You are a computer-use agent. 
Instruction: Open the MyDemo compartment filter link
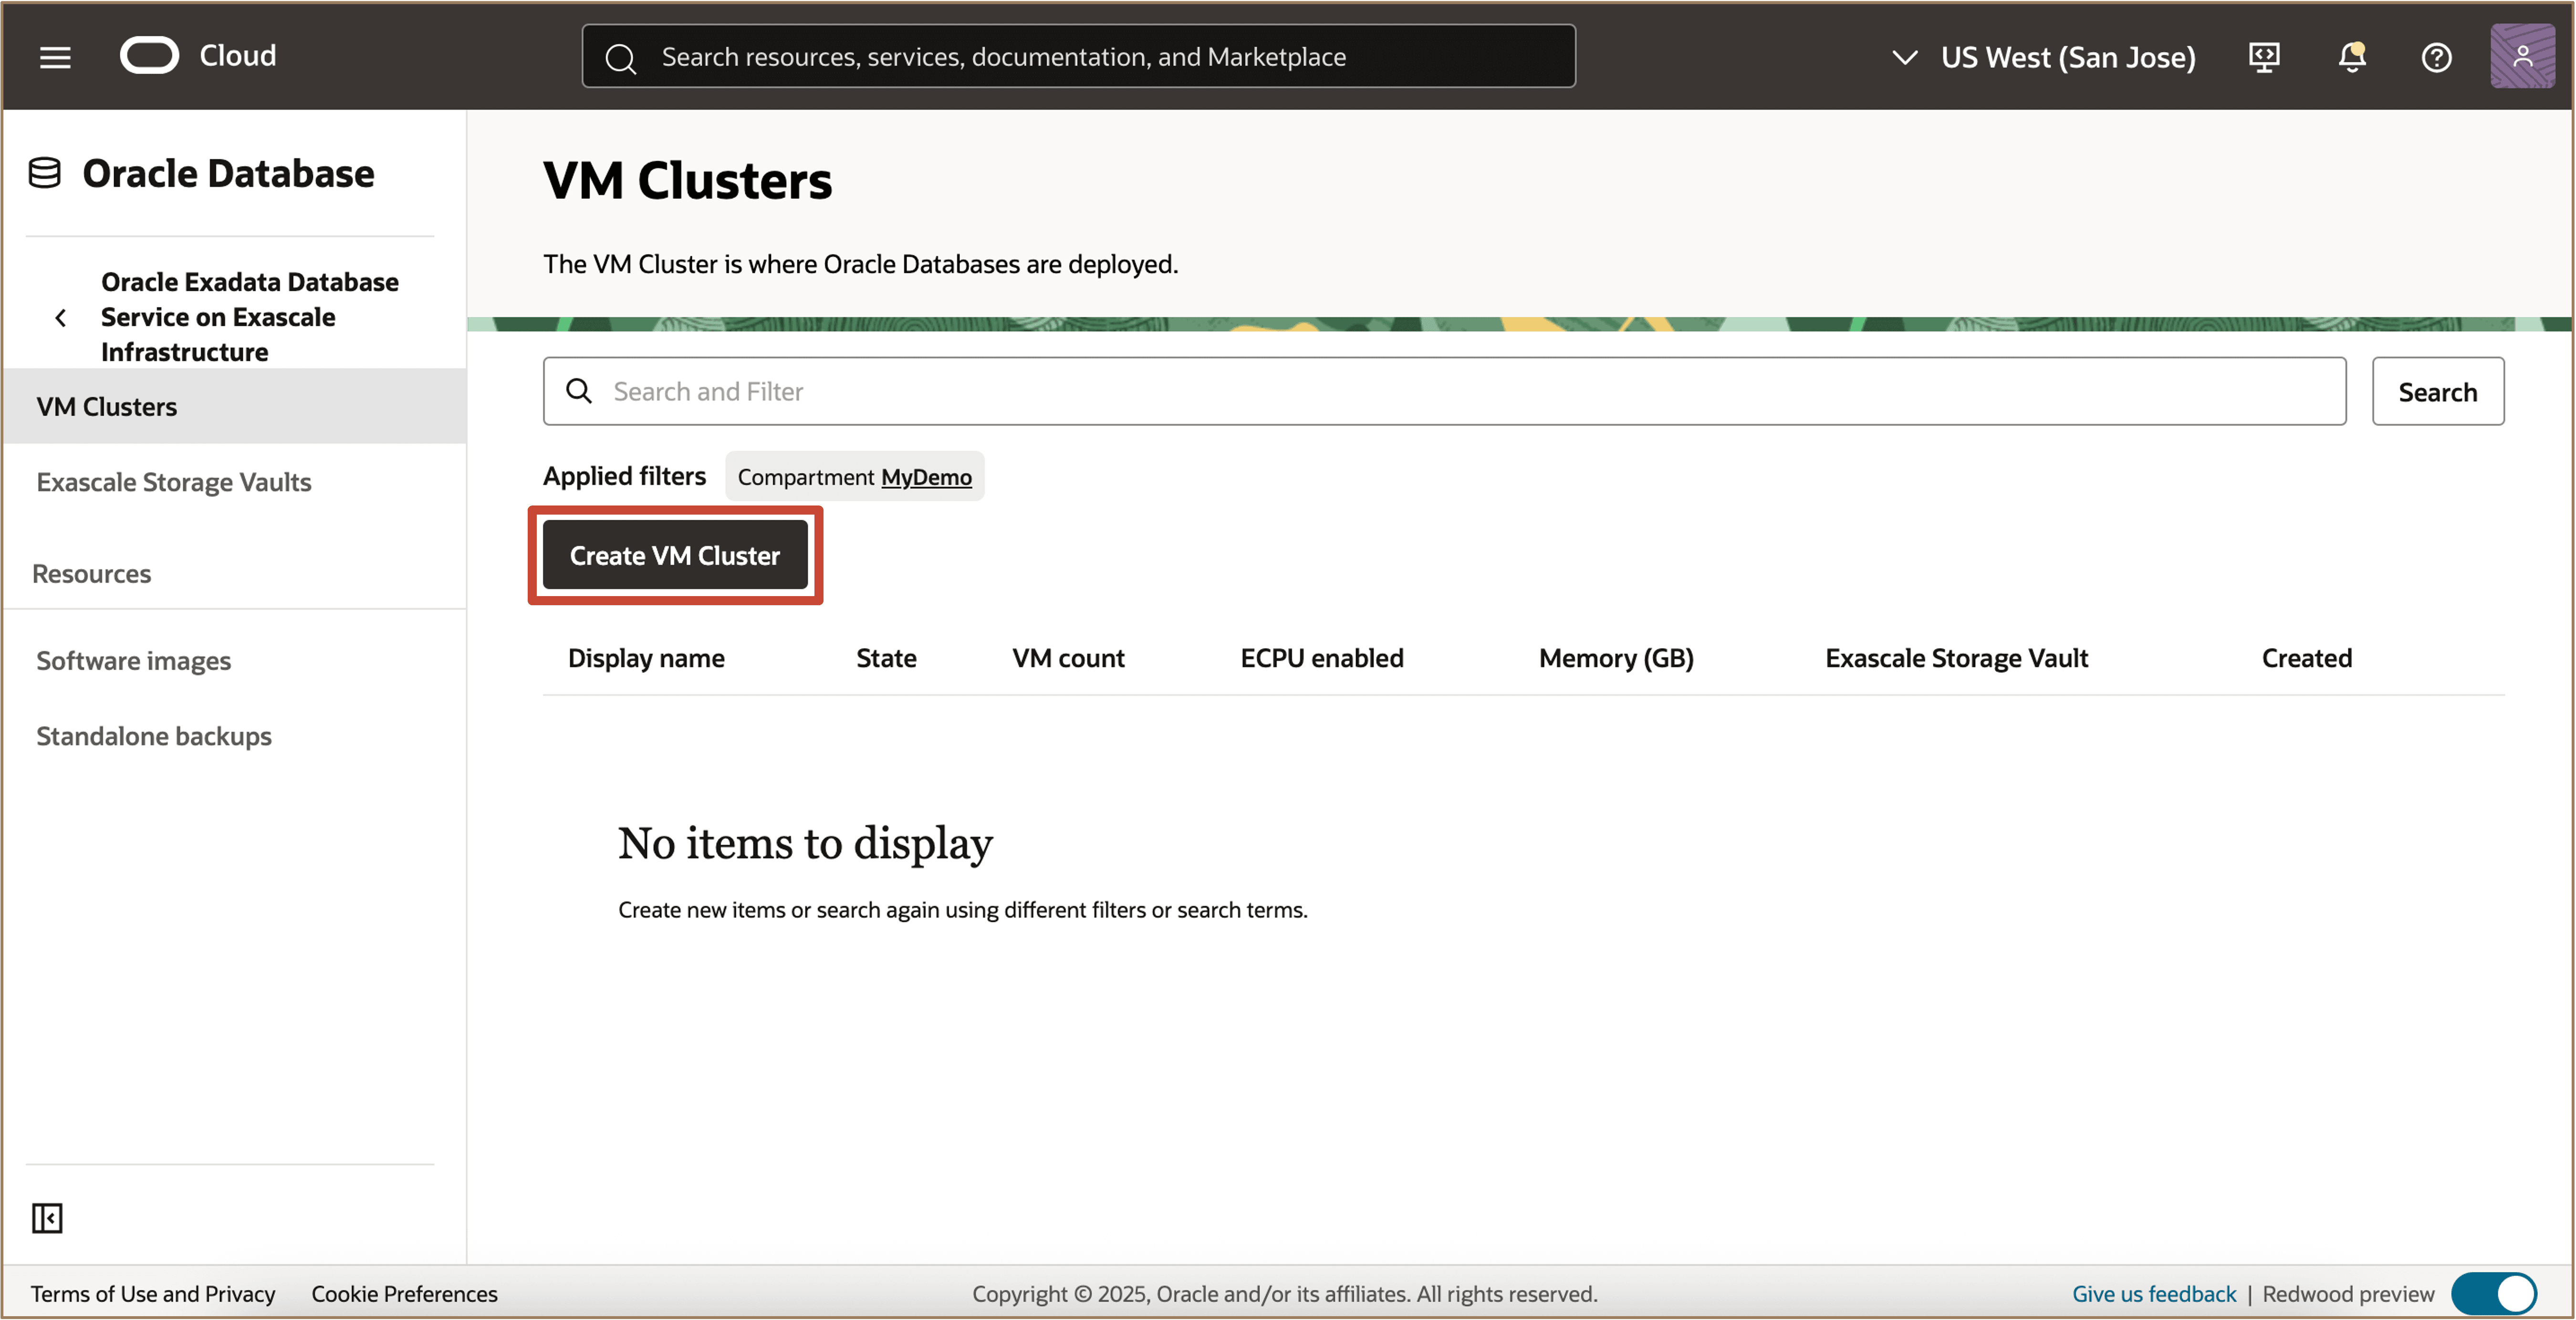926,476
